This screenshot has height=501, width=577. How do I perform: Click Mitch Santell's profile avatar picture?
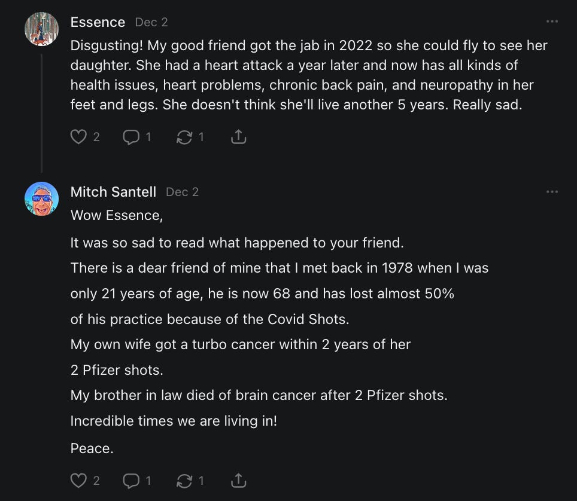[x=41, y=198]
